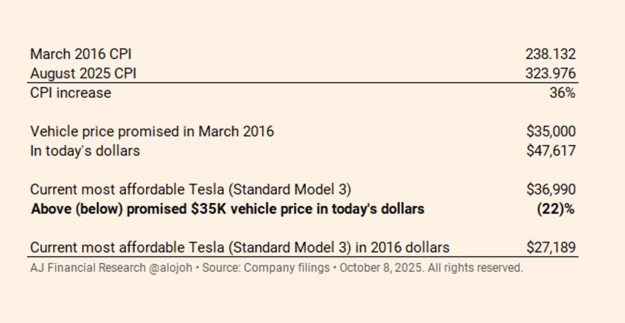
Task: Click the bold Above (below) promised $35K label
Action: (228, 209)
